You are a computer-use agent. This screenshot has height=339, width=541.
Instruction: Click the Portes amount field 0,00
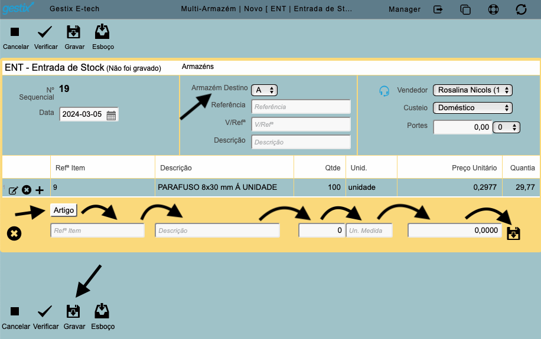pyautogui.click(x=462, y=127)
